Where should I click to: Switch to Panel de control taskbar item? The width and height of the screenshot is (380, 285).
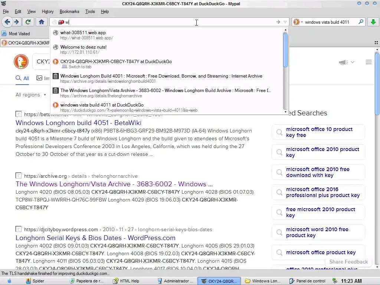(307, 281)
